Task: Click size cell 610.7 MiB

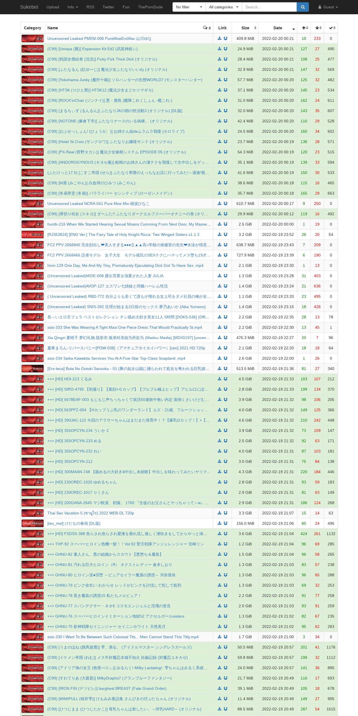Action: point(245,204)
